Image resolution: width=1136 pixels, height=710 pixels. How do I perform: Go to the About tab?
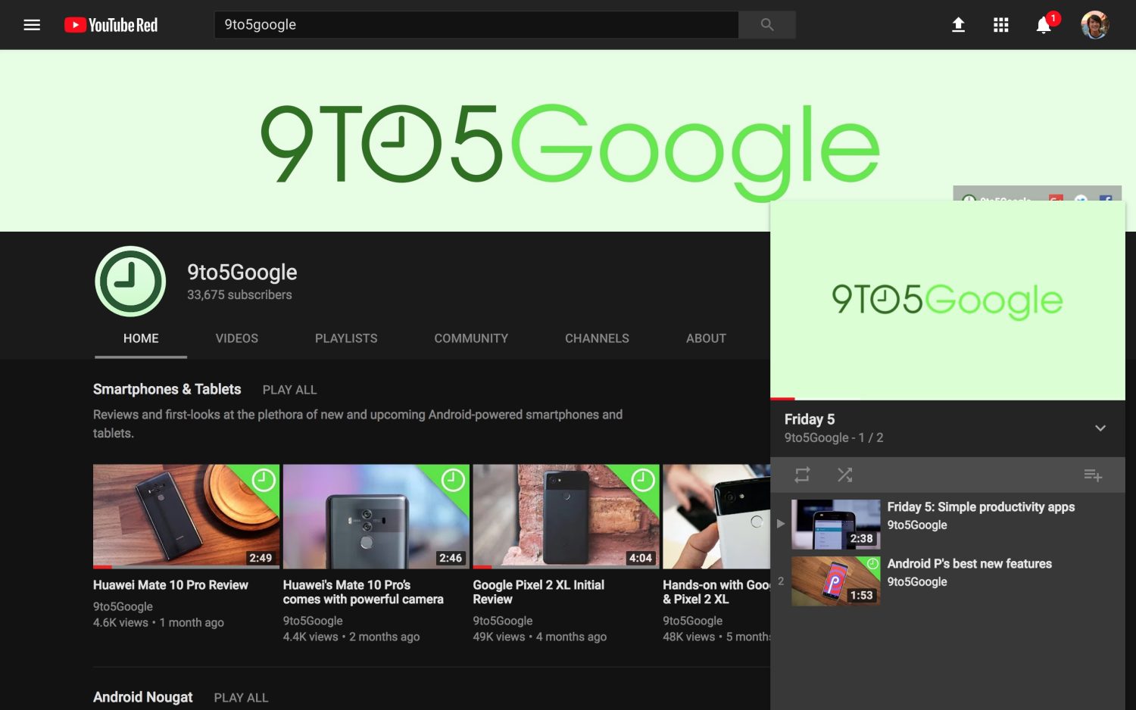[706, 338]
